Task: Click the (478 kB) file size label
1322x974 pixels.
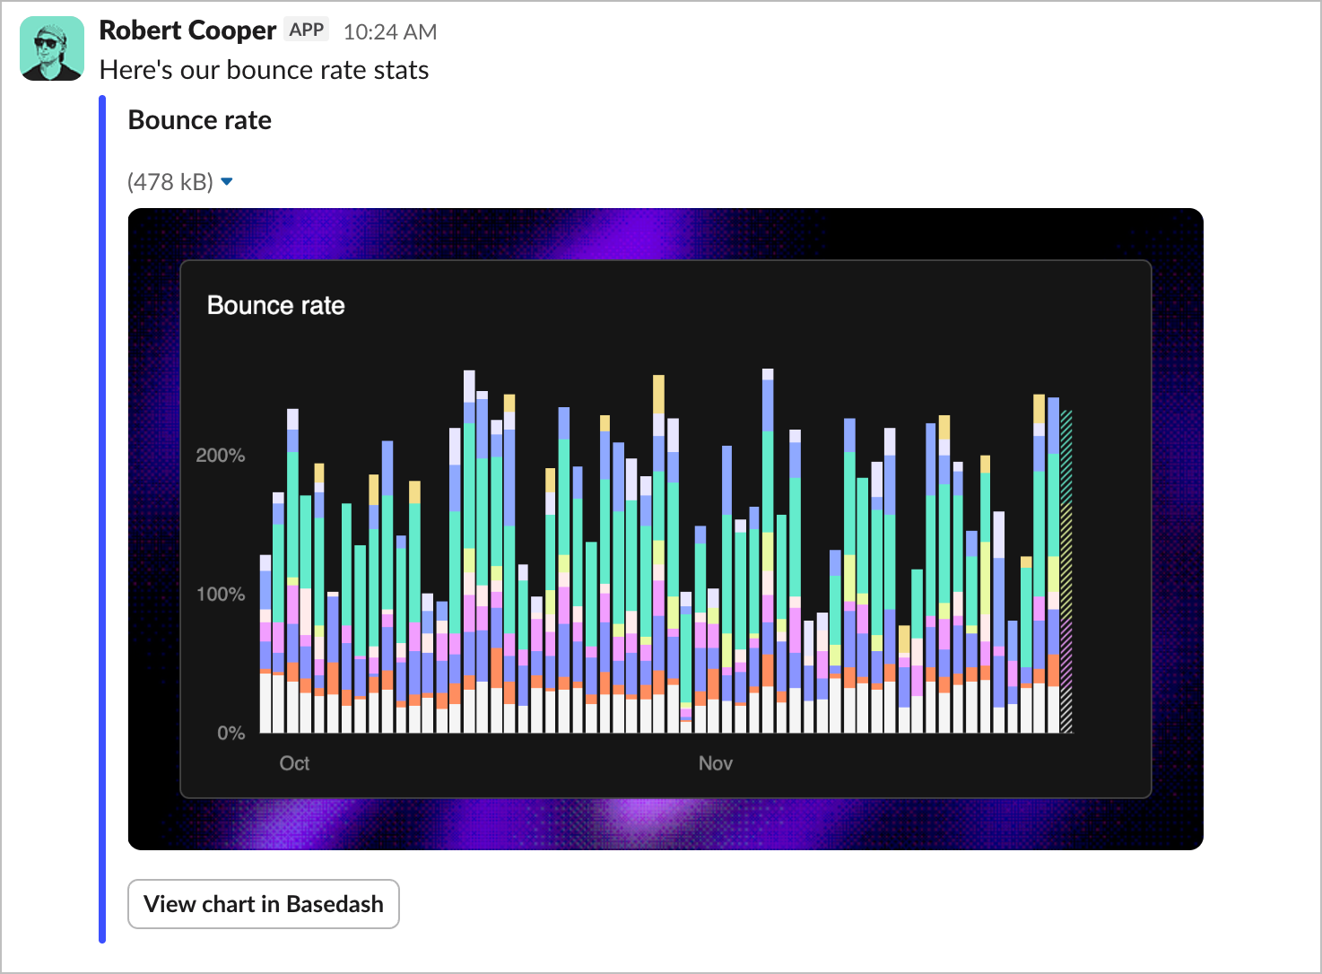Action: (x=171, y=181)
